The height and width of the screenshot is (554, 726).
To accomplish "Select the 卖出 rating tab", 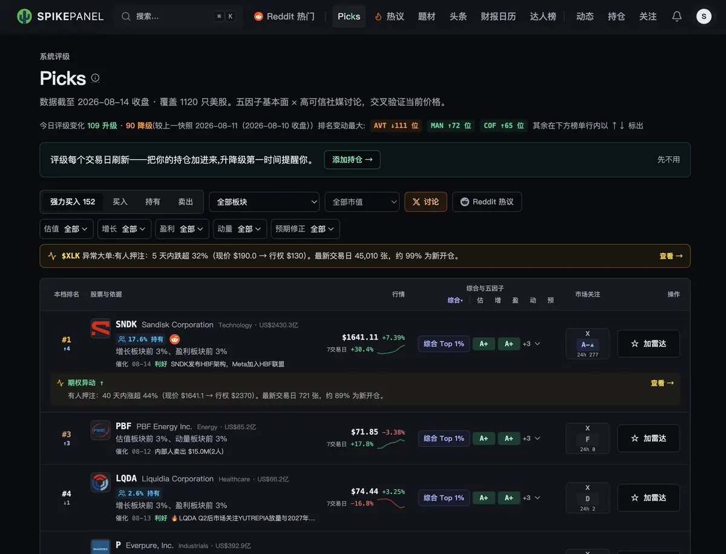I will 185,202.
